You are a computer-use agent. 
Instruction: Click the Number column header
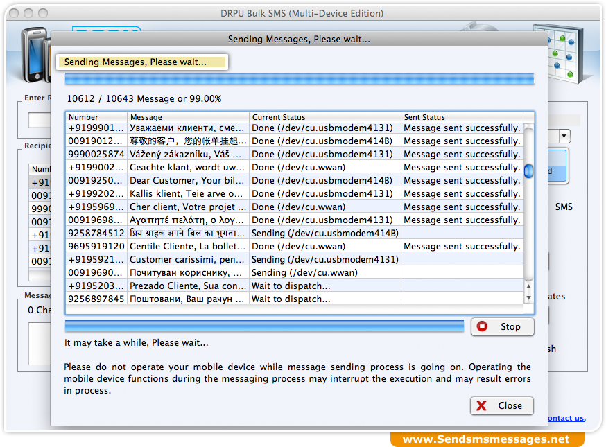[x=96, y=117]
